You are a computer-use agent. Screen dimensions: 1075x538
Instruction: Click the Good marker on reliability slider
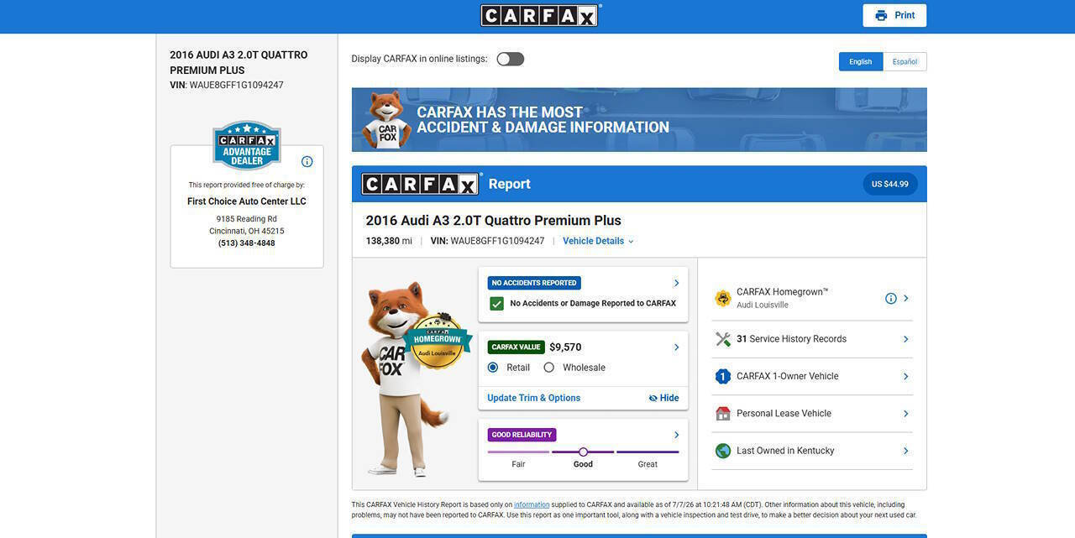point(583,452)
